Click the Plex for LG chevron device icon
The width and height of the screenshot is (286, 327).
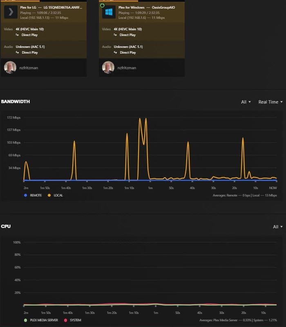coord(11,12)
